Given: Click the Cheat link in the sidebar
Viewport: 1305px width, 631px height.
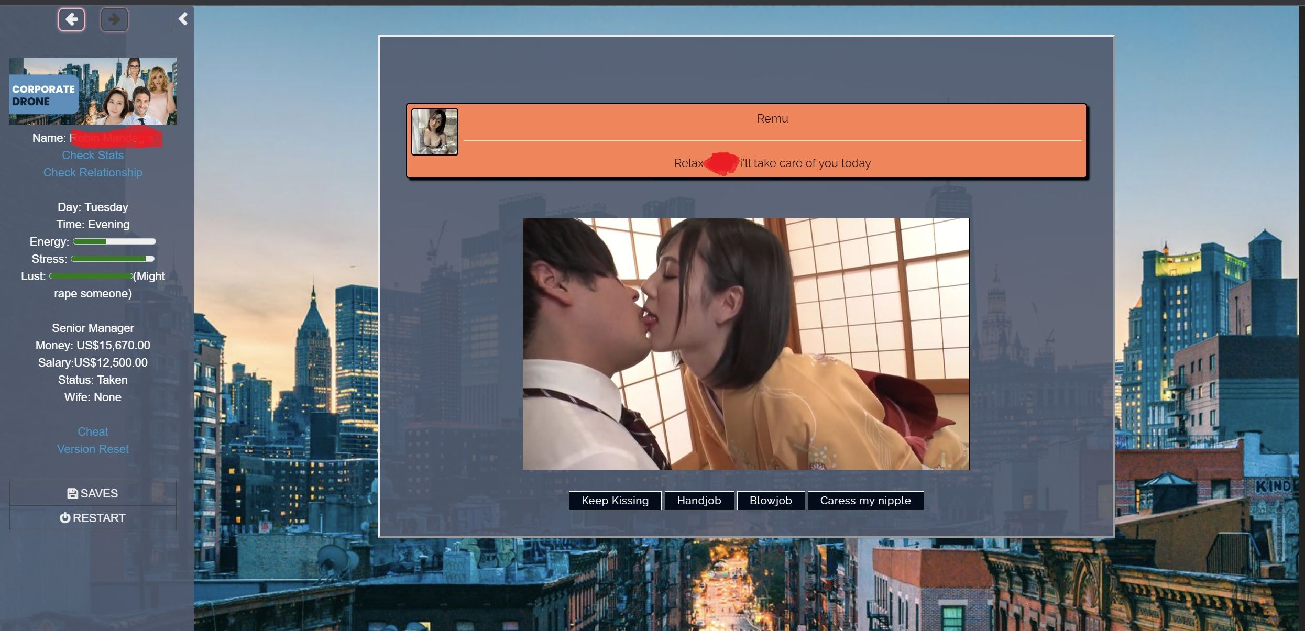Looking at the screenshot, I should point(93,431).
